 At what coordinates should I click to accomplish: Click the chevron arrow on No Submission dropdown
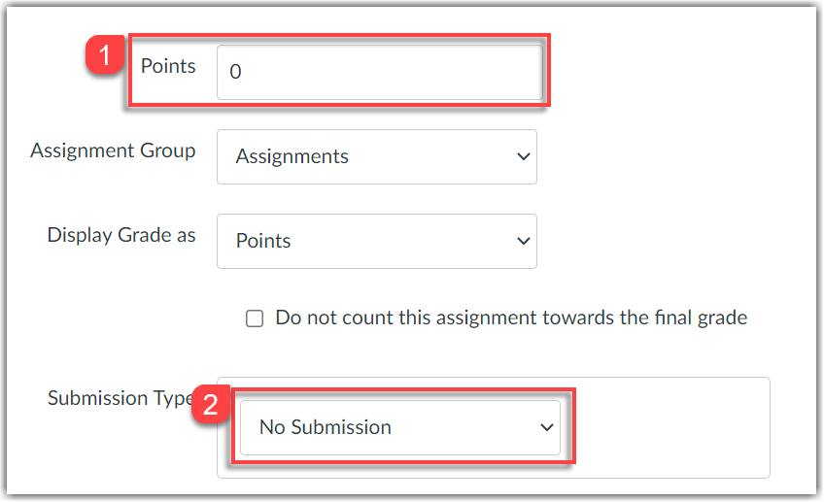tap(547, 427)
